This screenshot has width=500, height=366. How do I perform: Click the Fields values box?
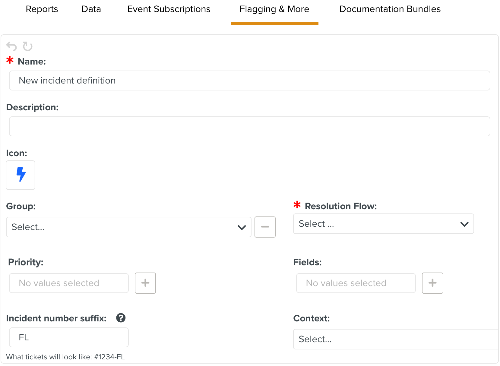[356, 283]
